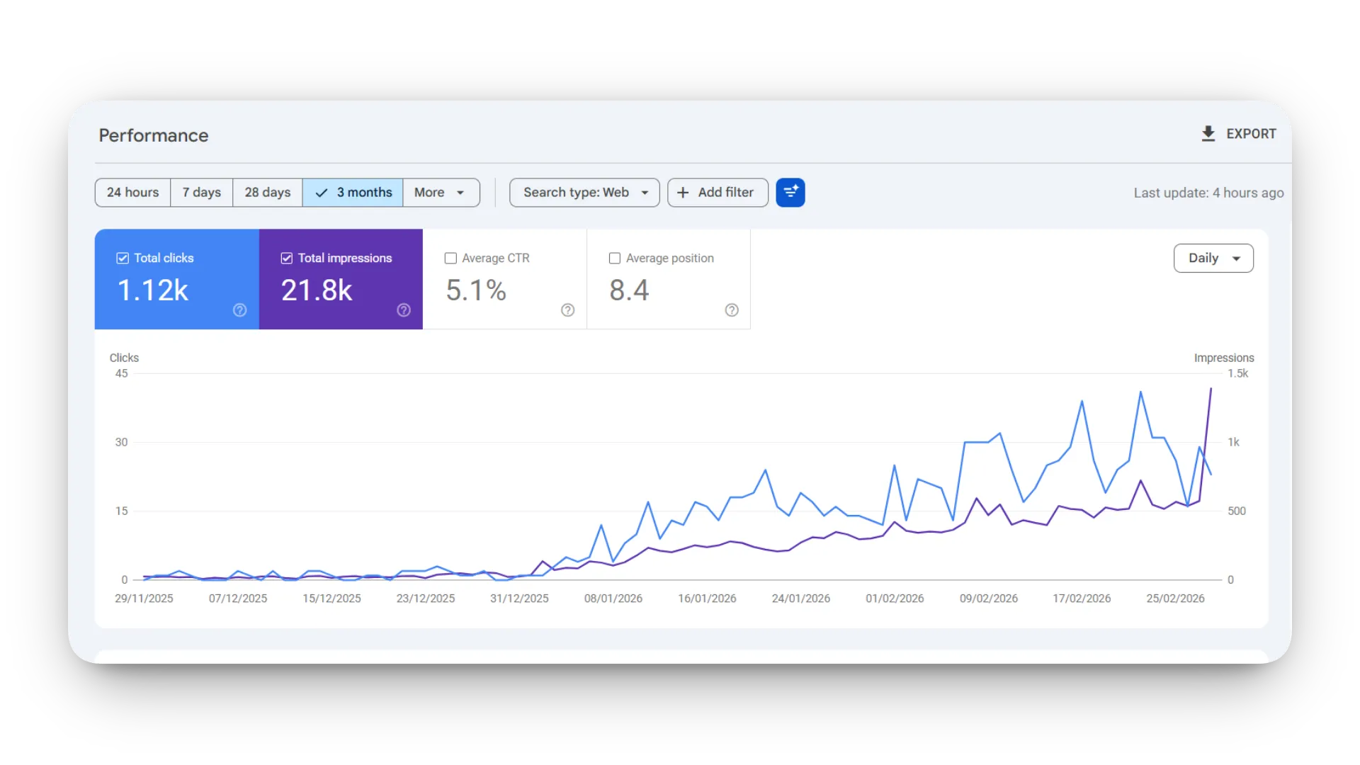Switch to the 28 days range

coord(267,193)
